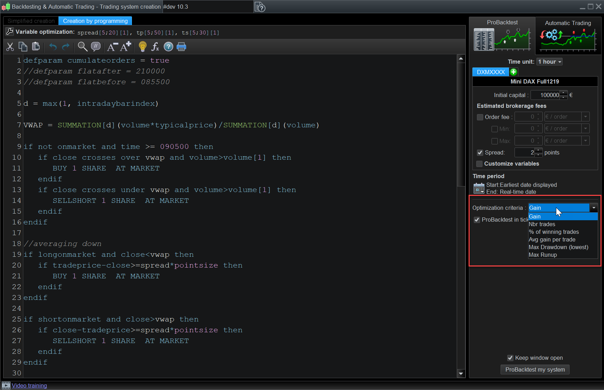Click the search magnifier icon
This screenshot has height=390, width=604.
pos(83,47)
